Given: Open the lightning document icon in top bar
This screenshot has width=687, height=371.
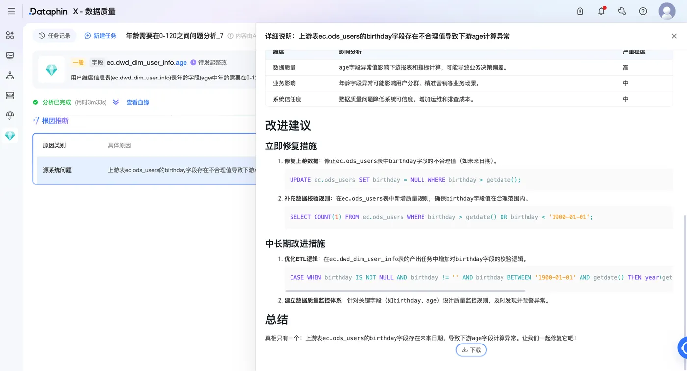Looking at the screenshot, I should pyautogui.click(x=580, y=11).
